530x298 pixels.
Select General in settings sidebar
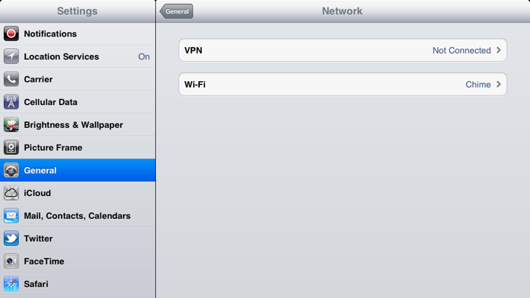point(78,171)
